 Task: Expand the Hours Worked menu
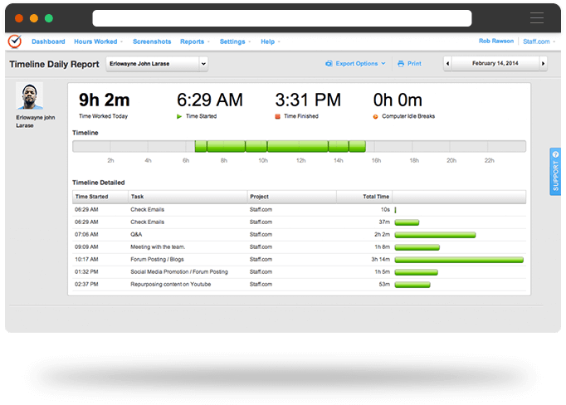coord(98,41)
